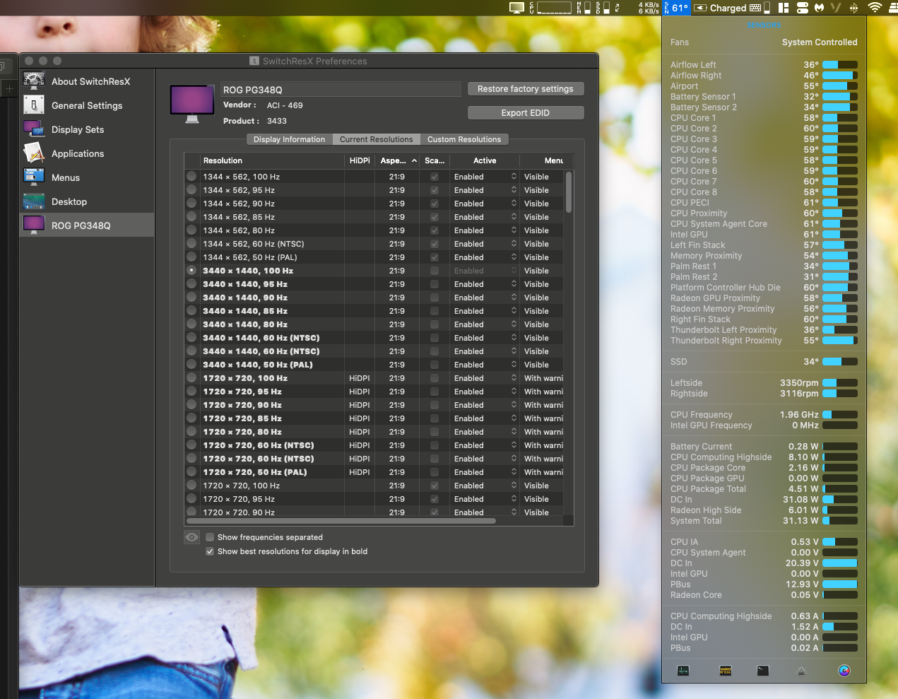Viewport: 898px width, 699px height.
Task: Select radio button for 1720 × 720, 100 Hz HiDPI
Action: click(191, 378)
